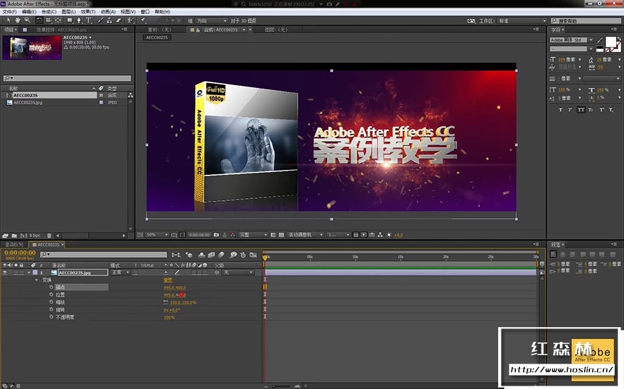The image size is (624, 389).
Task: Select the Hand tool
Action: (17, 20)
